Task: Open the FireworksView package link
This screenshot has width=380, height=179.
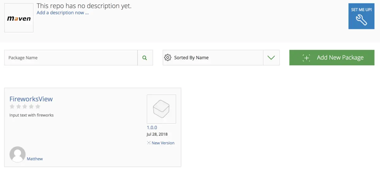Action: (x=31, y=99)
